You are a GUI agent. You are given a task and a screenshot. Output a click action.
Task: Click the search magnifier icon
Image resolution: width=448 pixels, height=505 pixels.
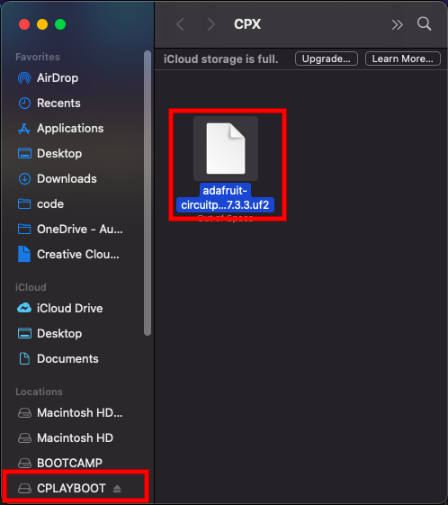[x=425, y=23]
